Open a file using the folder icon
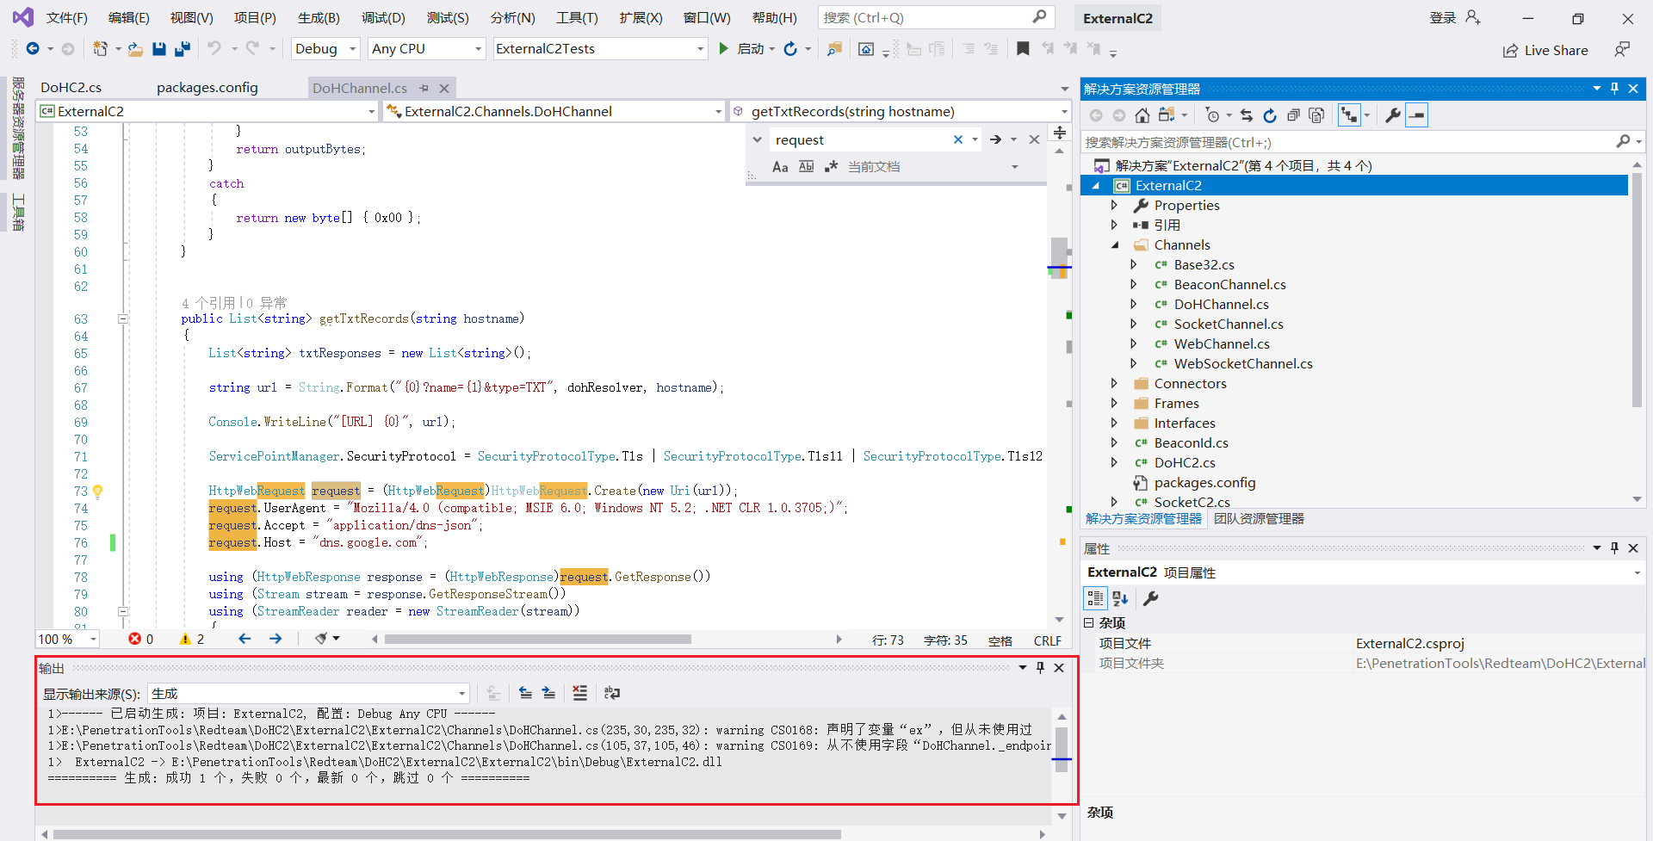Image resolution: width=1653 pixels, height=841 pixels. pyautogui.click(x=135, y=49)
